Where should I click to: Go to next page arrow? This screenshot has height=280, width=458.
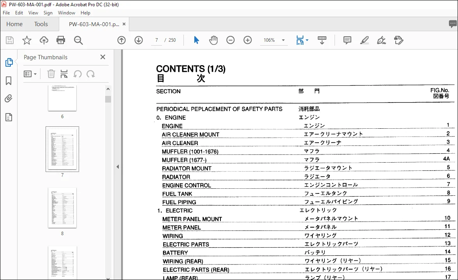pos(139,40)
